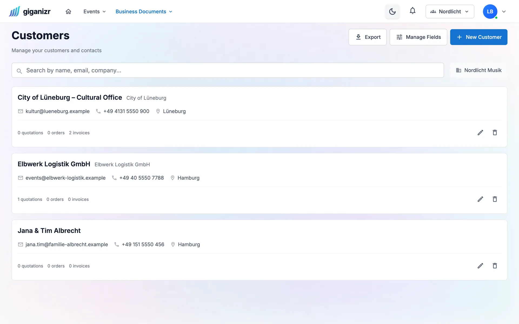The image size is (519, 324).
Task: Click email kultur@lueneburg.example
Action: tap(57, 111)
